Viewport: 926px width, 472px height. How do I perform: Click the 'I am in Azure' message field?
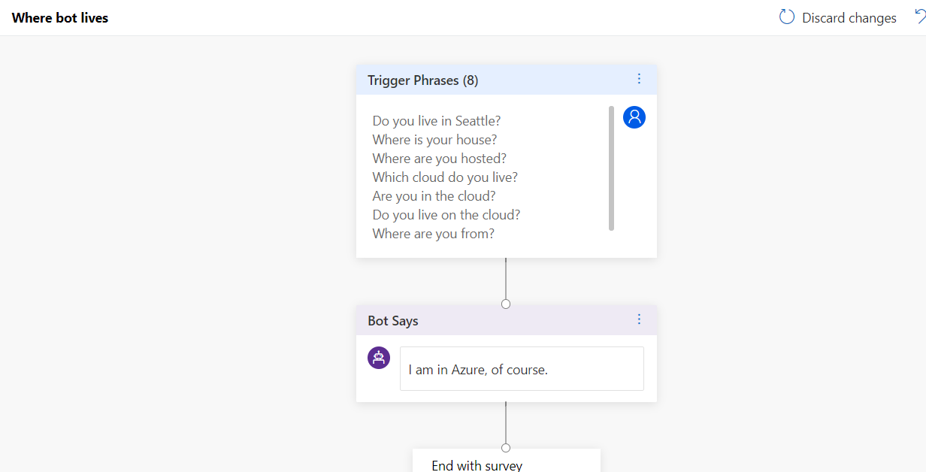[522, 369]
